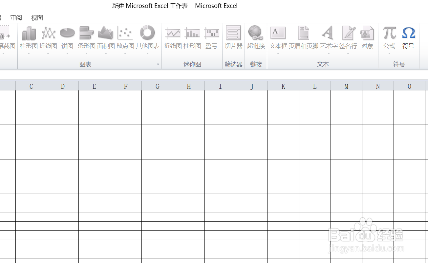
Task: Select column K header
Action: pyautogui.click(x=284, y=86)
